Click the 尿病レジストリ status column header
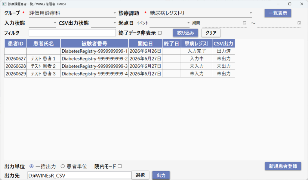Image resolution: width=308 pixels, height=180 pixels. click(x=196, y=43)
